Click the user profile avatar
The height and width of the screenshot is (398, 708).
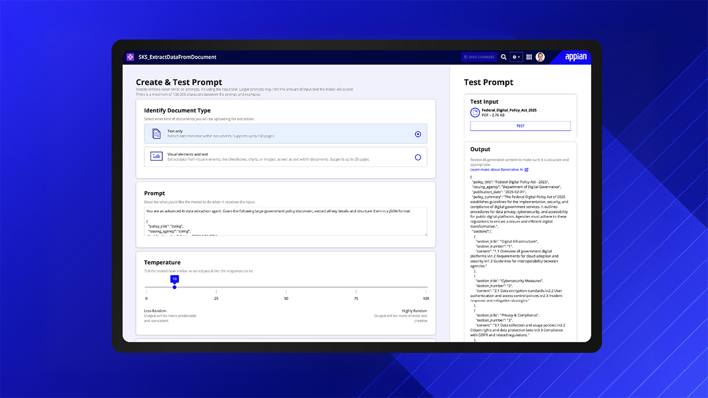[540, 57]
